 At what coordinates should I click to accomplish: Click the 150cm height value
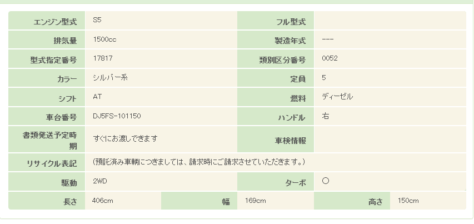pyautogui.click(x=408, y=201)
